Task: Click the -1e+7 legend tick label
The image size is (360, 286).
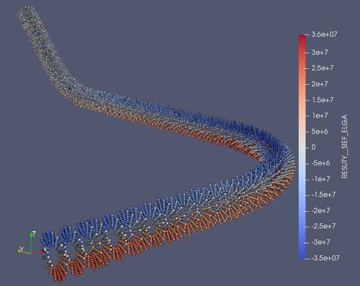Action: [x=320, y=179]
